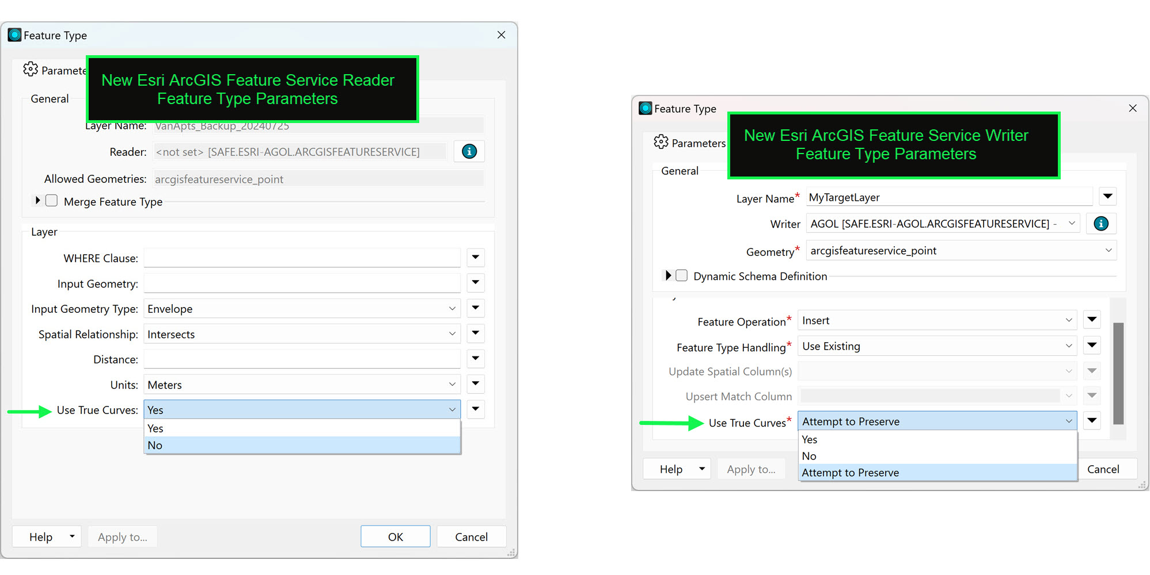1150x575 pixels.
Task: Expand the Merge Feature Type section triangle
Action: tap(37, 201)
